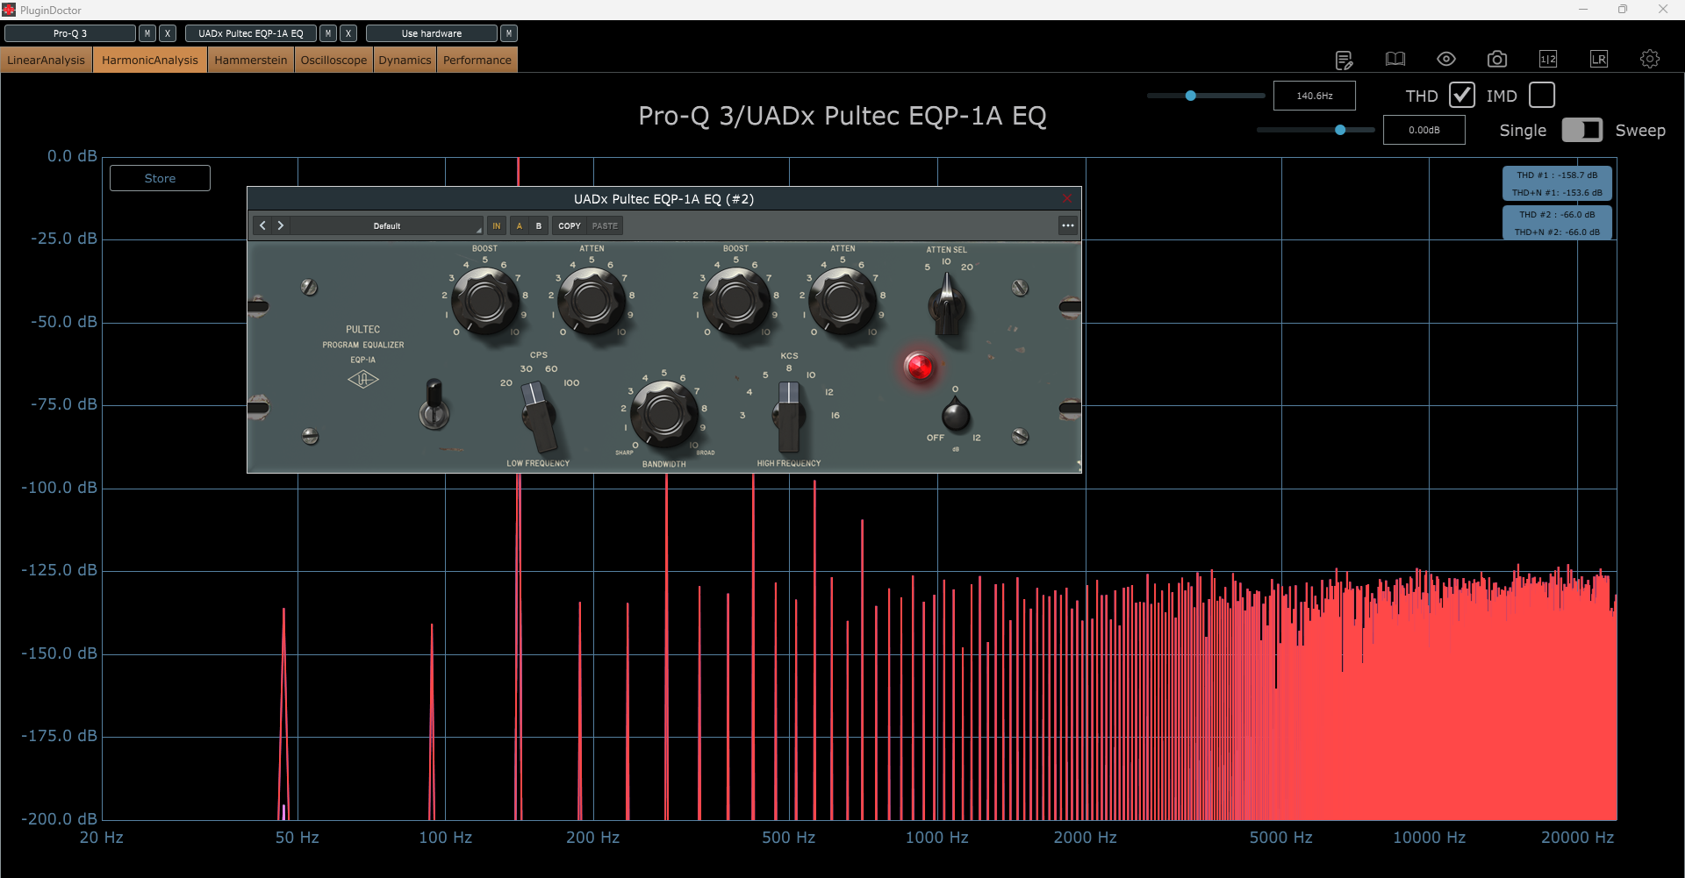The width and height of the screenshot is (1685, 878).
Task: Select the B state button
Action: pyautogui.click(x=539, y=225)
